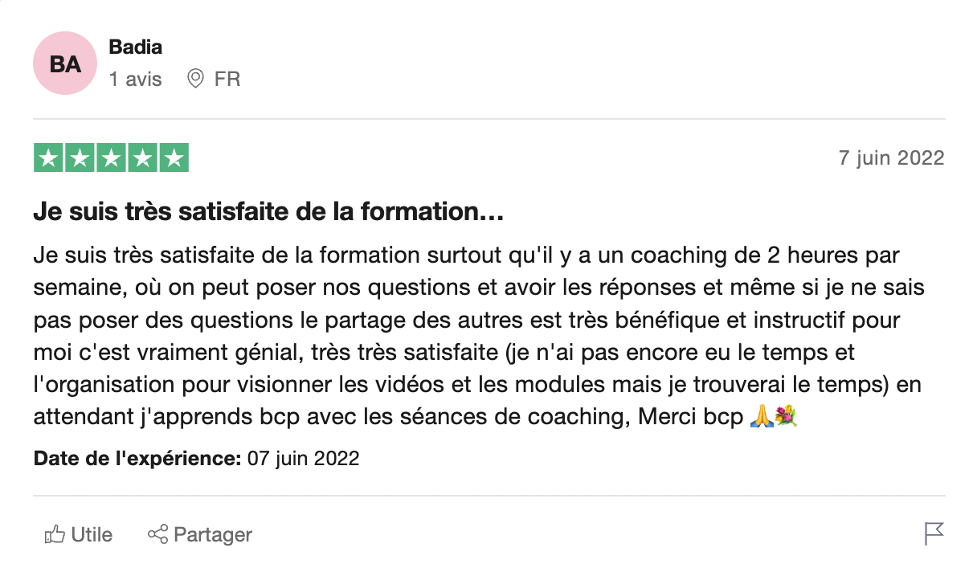The height and width of the screenshot is (564, 977).
Task: Select the fifth green rating star
Action: click(x=174, y=158)
